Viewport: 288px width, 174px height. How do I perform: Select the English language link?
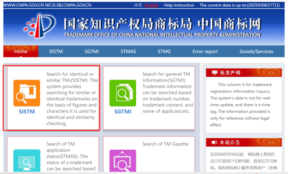tap(152, 5)
